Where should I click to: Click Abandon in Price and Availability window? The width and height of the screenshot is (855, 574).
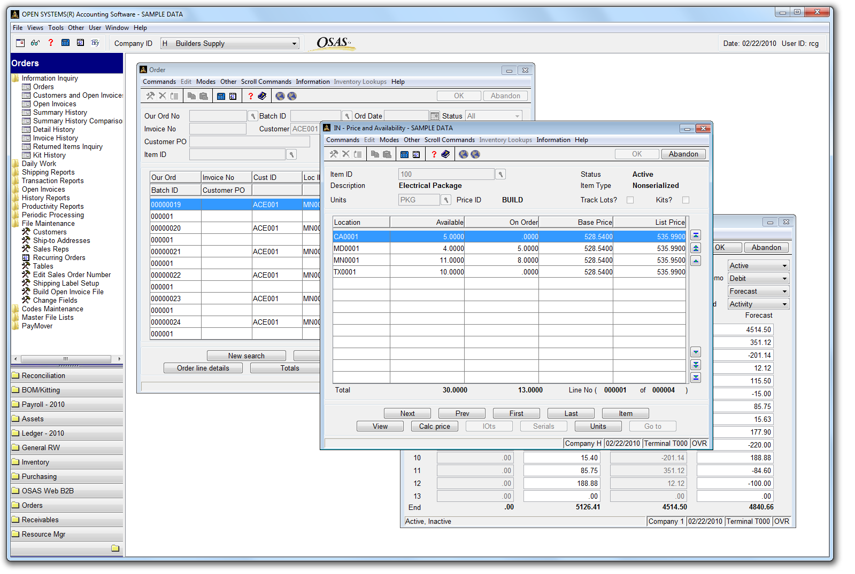click(x=683, y=154)
